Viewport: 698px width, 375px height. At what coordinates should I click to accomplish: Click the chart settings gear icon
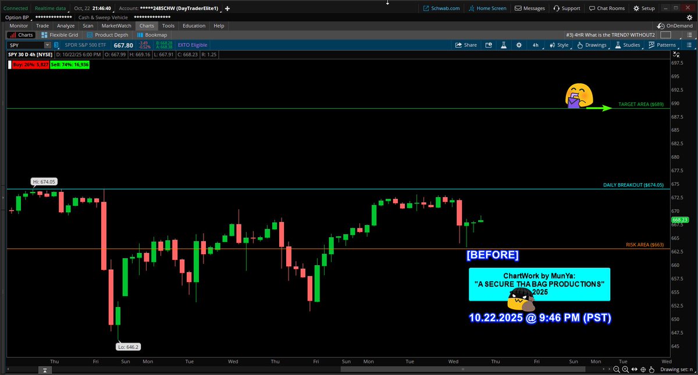(x=518, y=45)
